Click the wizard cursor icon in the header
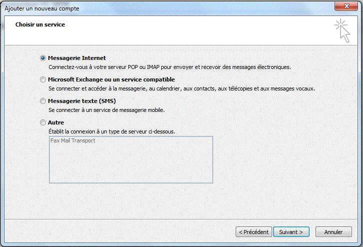 tap(342, 31)
